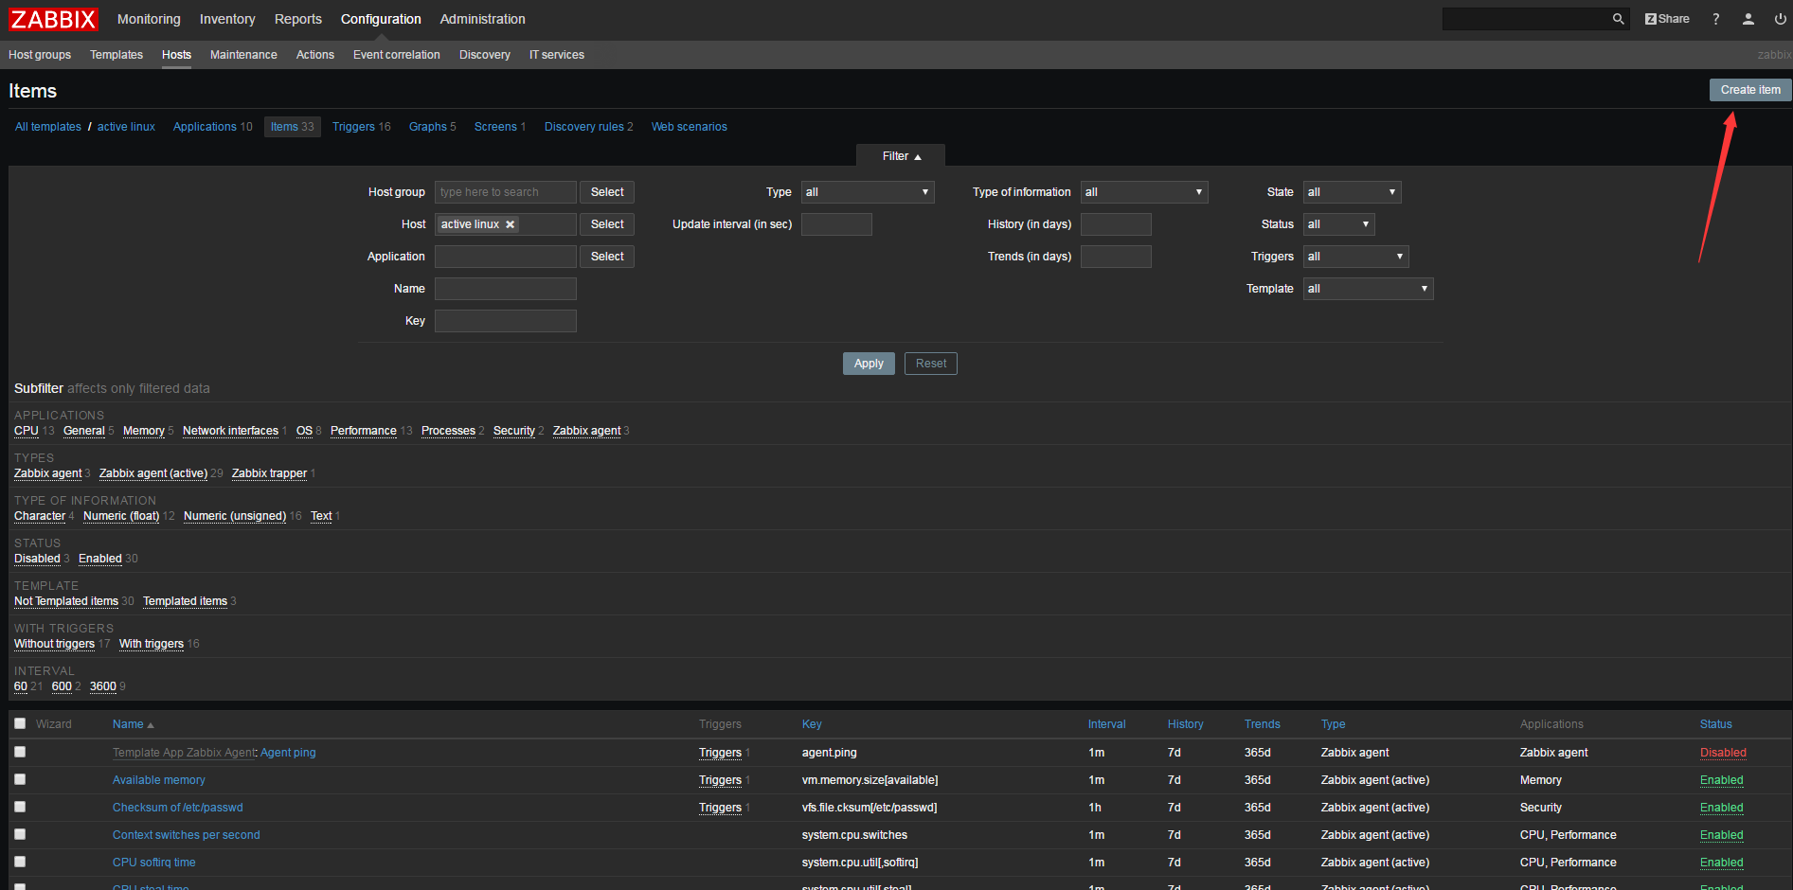
Task: Click Select next to Application field
Action: tap(607, 257)
